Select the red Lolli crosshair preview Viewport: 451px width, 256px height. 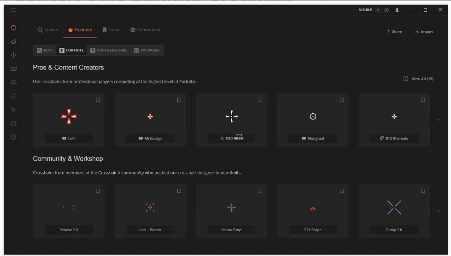(69, 116)
